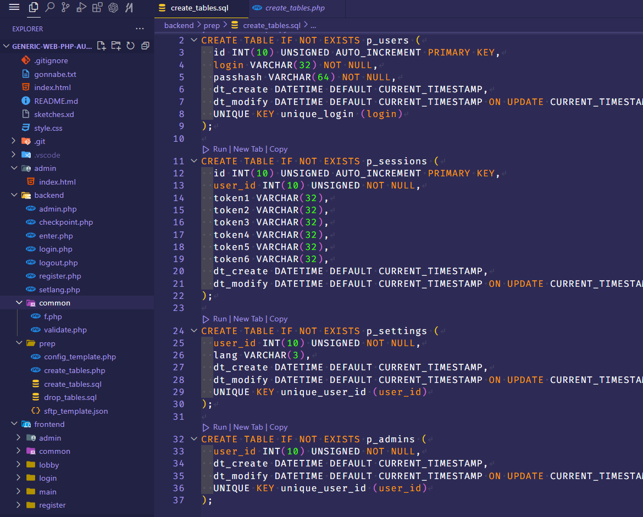The image size is (643, 517).
Task: Open the .gitignore file
Action: 51,60
